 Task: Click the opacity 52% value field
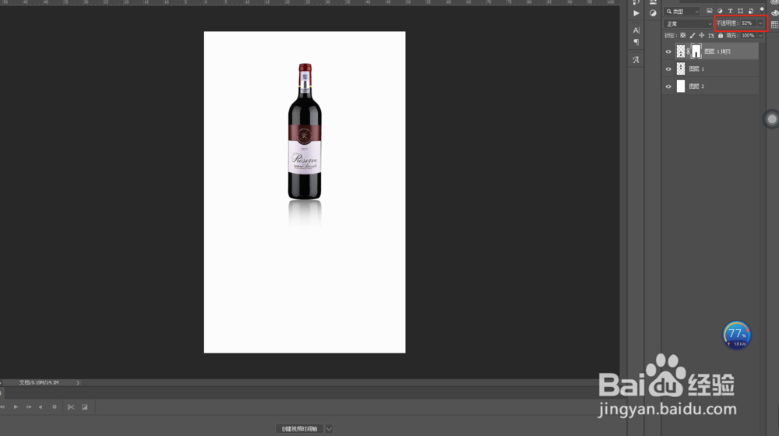tap(748, 23)
